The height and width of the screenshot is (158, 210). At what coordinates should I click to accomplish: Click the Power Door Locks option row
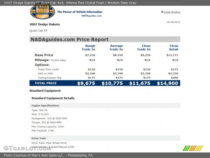click(48, 69)
